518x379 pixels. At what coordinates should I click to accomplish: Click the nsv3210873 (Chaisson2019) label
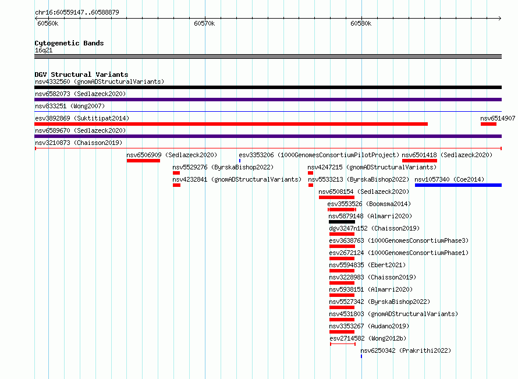79,143
